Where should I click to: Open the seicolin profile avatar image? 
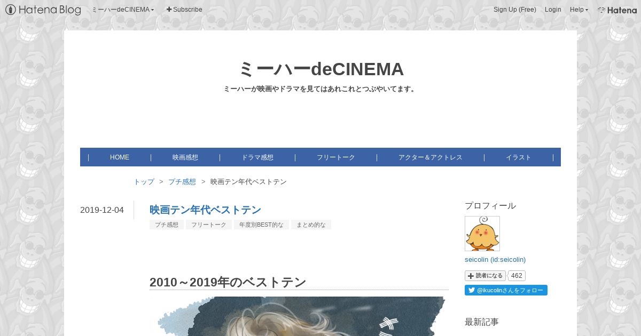click(482, 234)
